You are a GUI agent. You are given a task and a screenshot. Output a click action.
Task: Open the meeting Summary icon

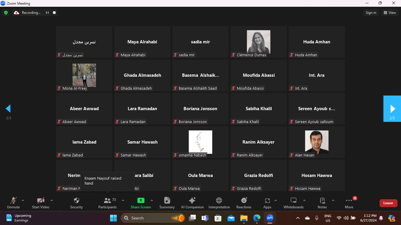167,201
